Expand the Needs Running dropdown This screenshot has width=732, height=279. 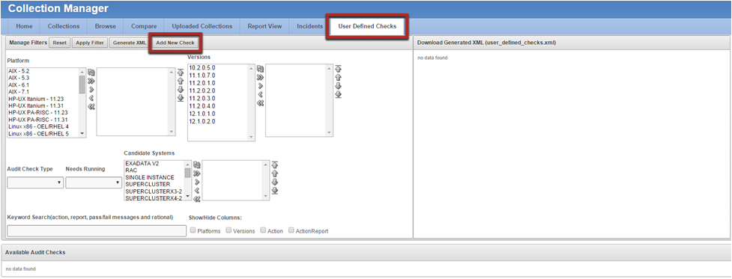click(94, 183)
